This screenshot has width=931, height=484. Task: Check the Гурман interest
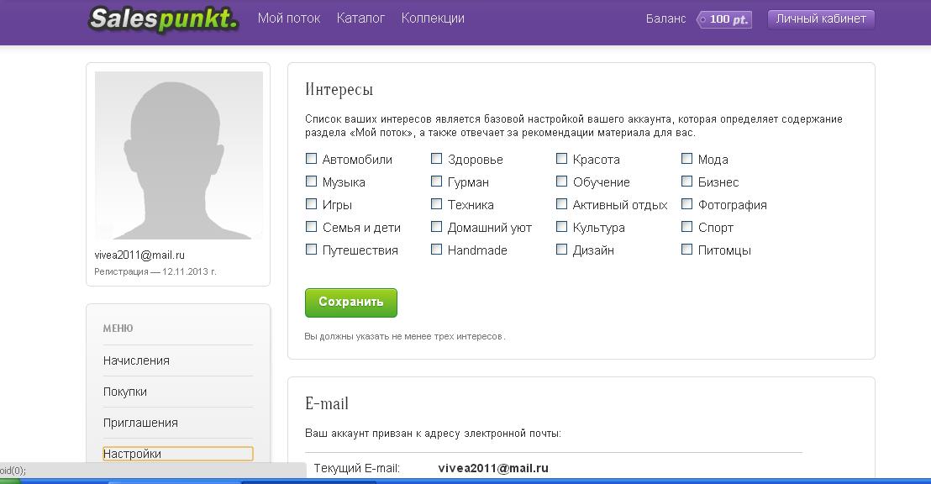[x=436, y=181]
